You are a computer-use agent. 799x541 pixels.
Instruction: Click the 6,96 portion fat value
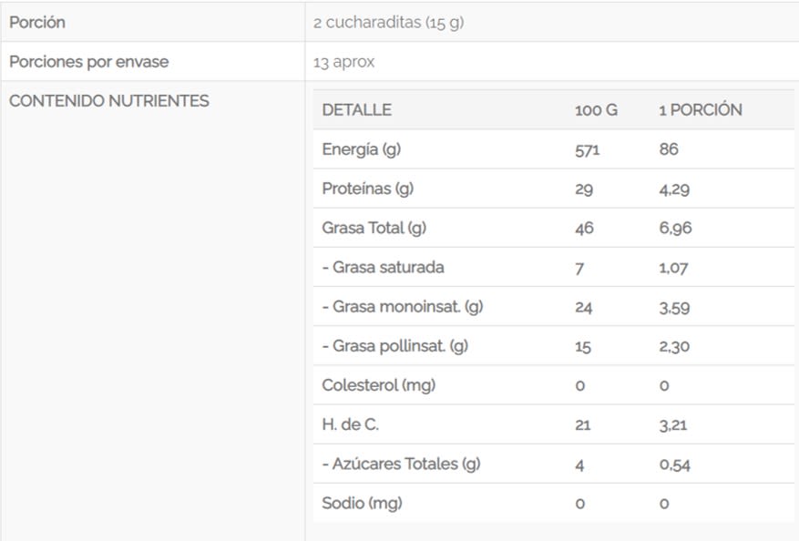(x=675, y=228)
